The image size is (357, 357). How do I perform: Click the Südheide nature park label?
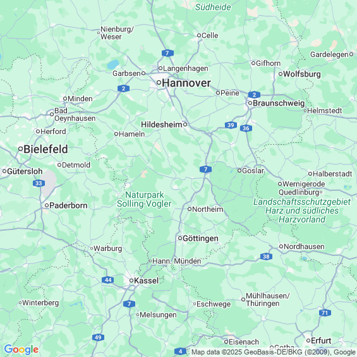pyautogui.click(x=213, y=8)
